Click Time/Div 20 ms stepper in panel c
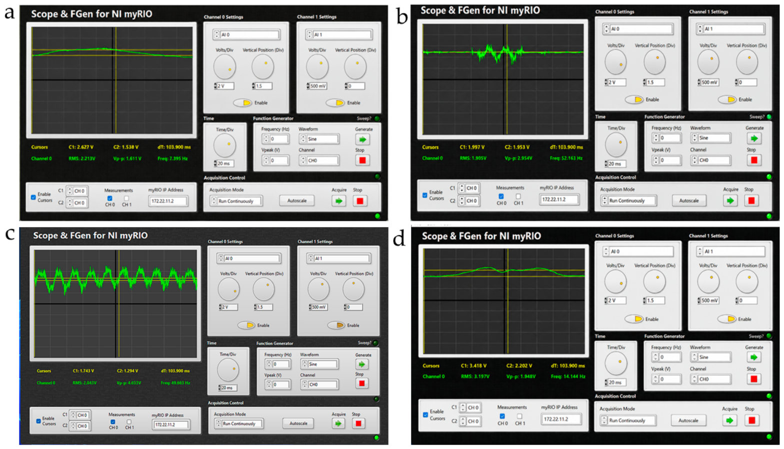 [x=228, y=388]
